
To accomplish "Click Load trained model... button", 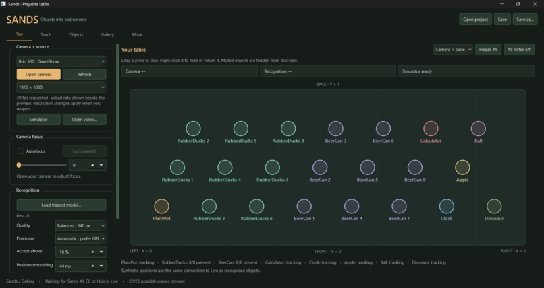I will (61, 205).
